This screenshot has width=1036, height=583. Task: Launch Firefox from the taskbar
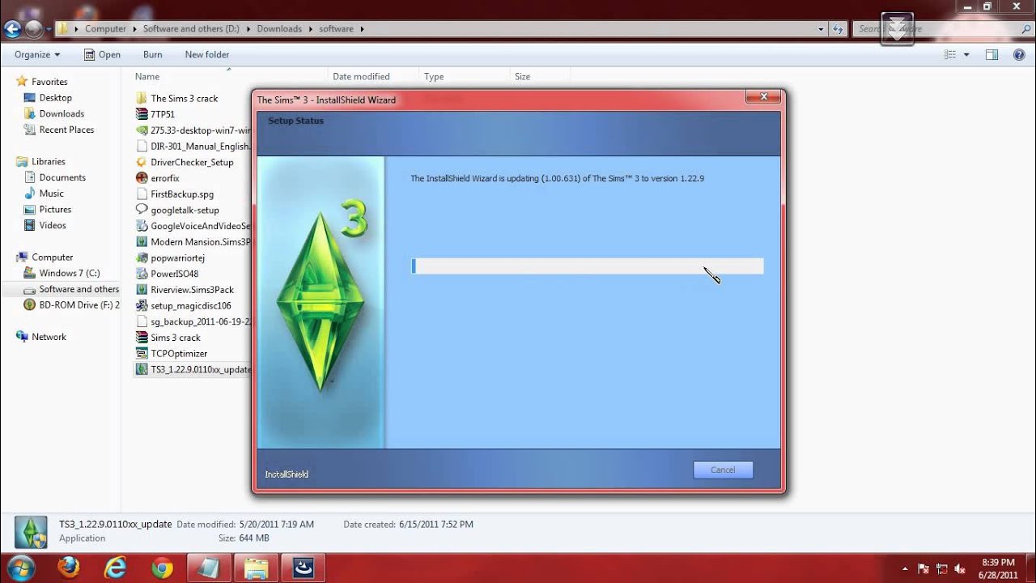point(69,568)
